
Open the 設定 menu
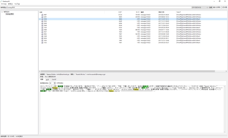pos(10,4)
